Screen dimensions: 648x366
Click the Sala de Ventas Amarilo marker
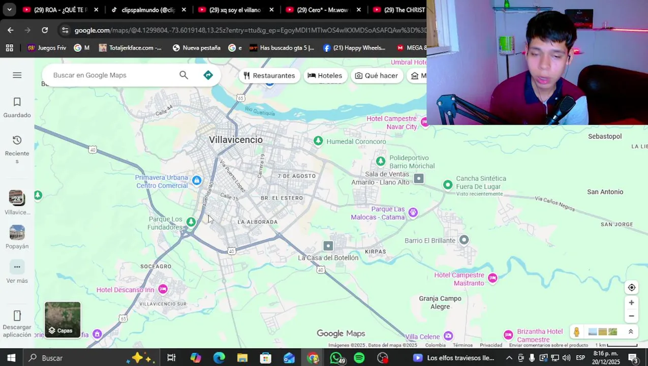tap(418, 178)
